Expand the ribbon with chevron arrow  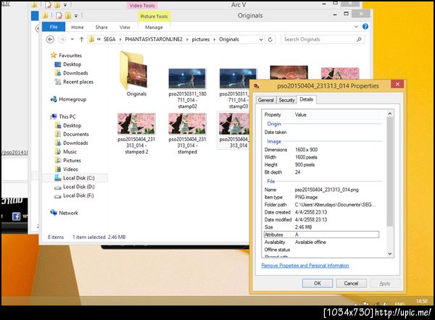(356, 27)
